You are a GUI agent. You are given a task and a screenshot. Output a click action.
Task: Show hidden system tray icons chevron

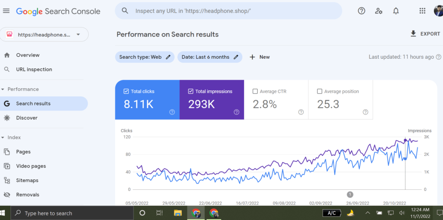tap(368, 213)
